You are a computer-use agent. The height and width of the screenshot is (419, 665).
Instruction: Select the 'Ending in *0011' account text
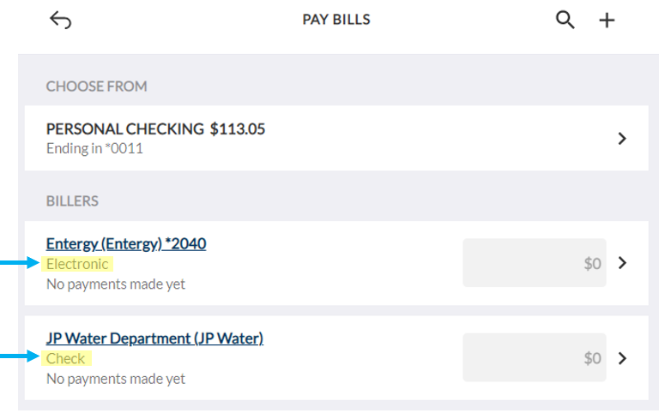coord(94,148)
